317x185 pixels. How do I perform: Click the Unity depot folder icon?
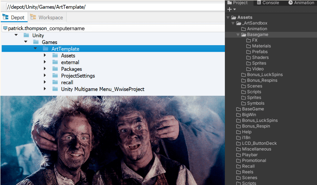point(26,35)
